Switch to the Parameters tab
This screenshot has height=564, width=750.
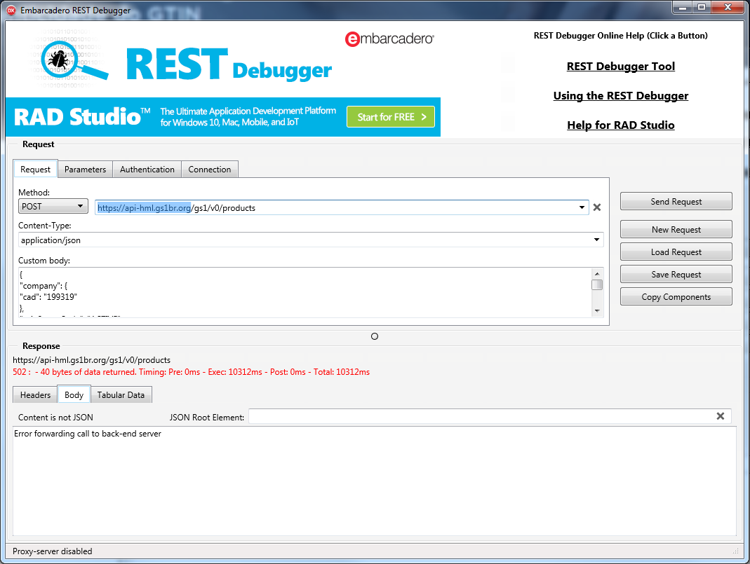[85, 170]
